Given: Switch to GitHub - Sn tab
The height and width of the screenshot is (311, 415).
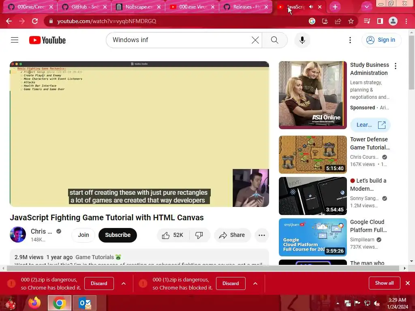Looking at the screenshot, I should (x=84, y=7).
